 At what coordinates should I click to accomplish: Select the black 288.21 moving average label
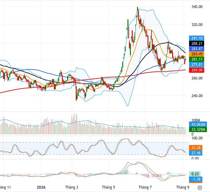(196, 44)
